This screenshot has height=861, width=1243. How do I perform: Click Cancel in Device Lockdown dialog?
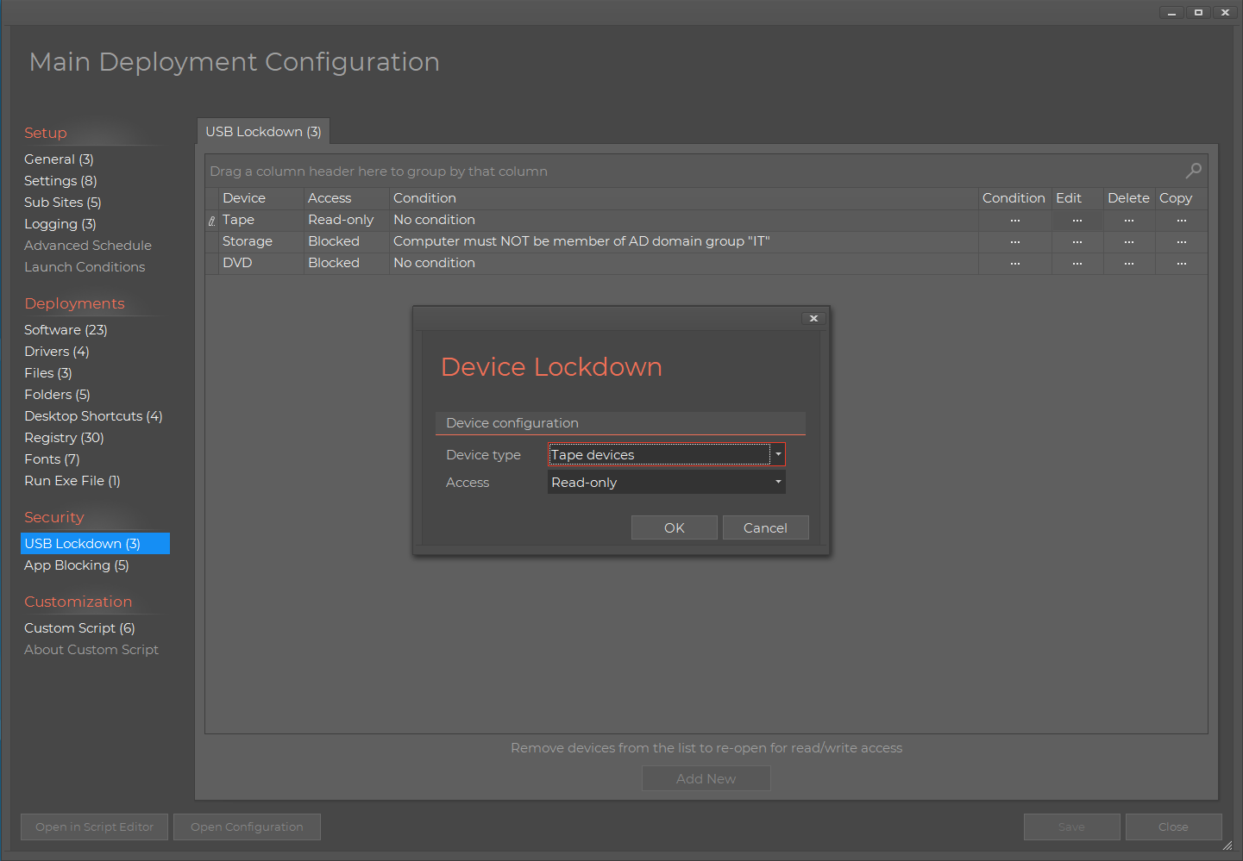coord(765,527)
